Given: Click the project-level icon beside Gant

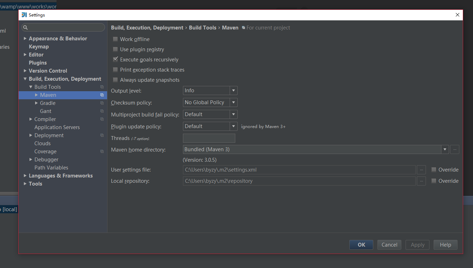Looking at the screenshot, I should [102, 111].
